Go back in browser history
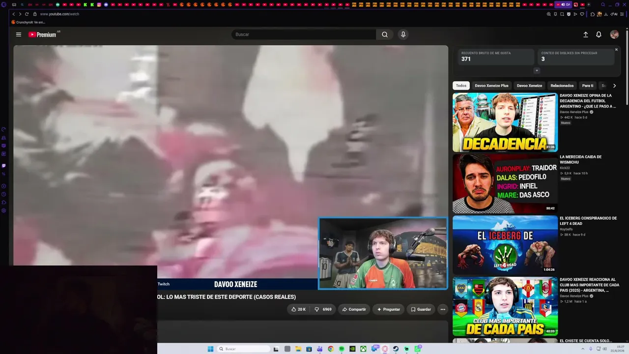 tap(13, 14)
